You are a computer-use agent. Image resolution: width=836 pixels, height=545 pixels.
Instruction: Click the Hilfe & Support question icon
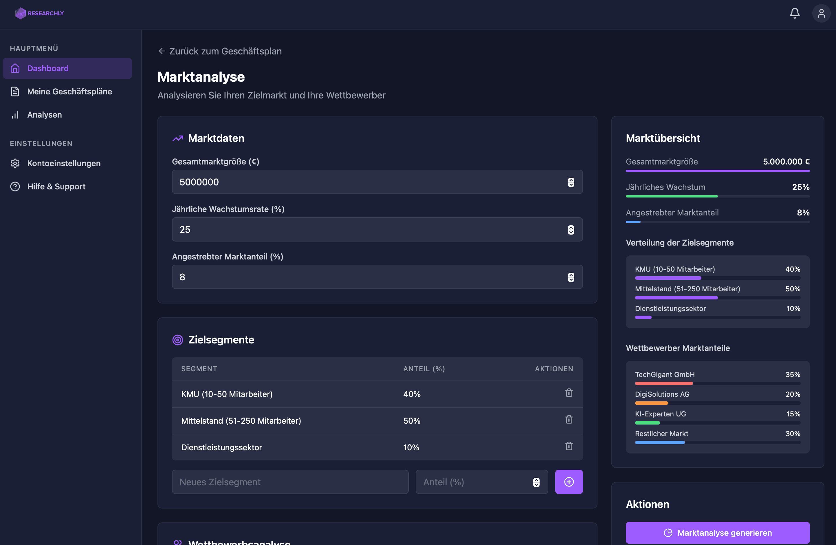(15, 186)
